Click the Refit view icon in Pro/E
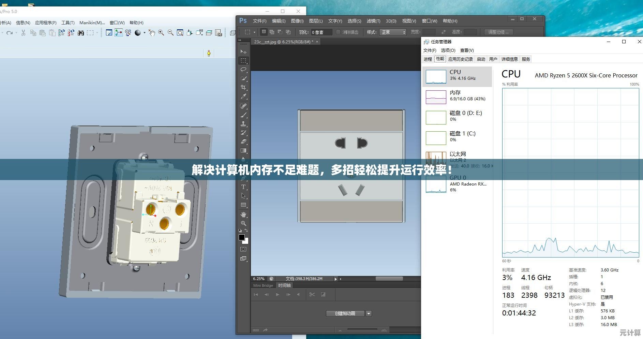This screenshot has width=643, height=339. [x=180, y=33]
